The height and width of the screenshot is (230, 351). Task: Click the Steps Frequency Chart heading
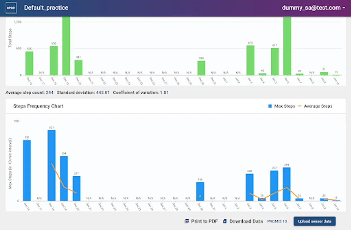38,106
